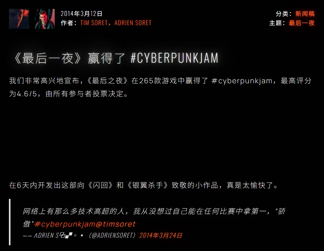Click Tim Soret's avatar thumbnail
The image size is (324, 251).
(x=19, y=19)
